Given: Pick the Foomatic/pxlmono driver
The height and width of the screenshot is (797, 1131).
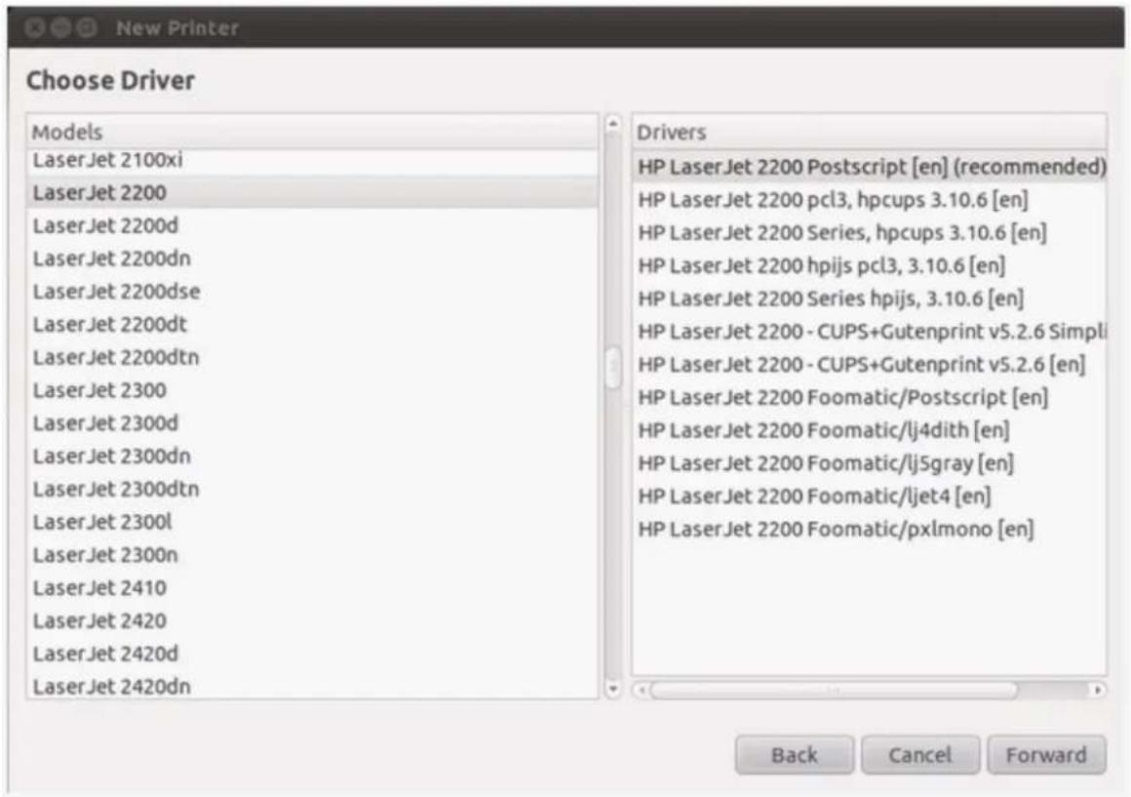Looking at the screenshot, I should 869,529.
